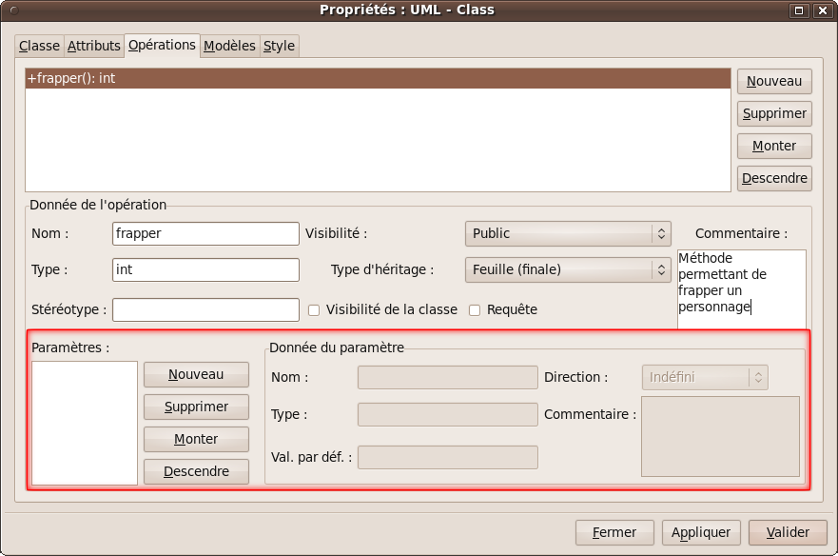Move operation up with top Monter button

[x=773, y=146]
